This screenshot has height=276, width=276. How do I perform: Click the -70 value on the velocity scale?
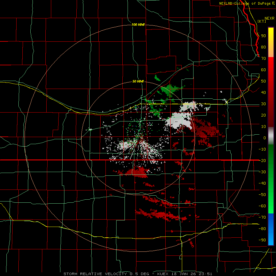pyautogui.click(x=262, y=217)
